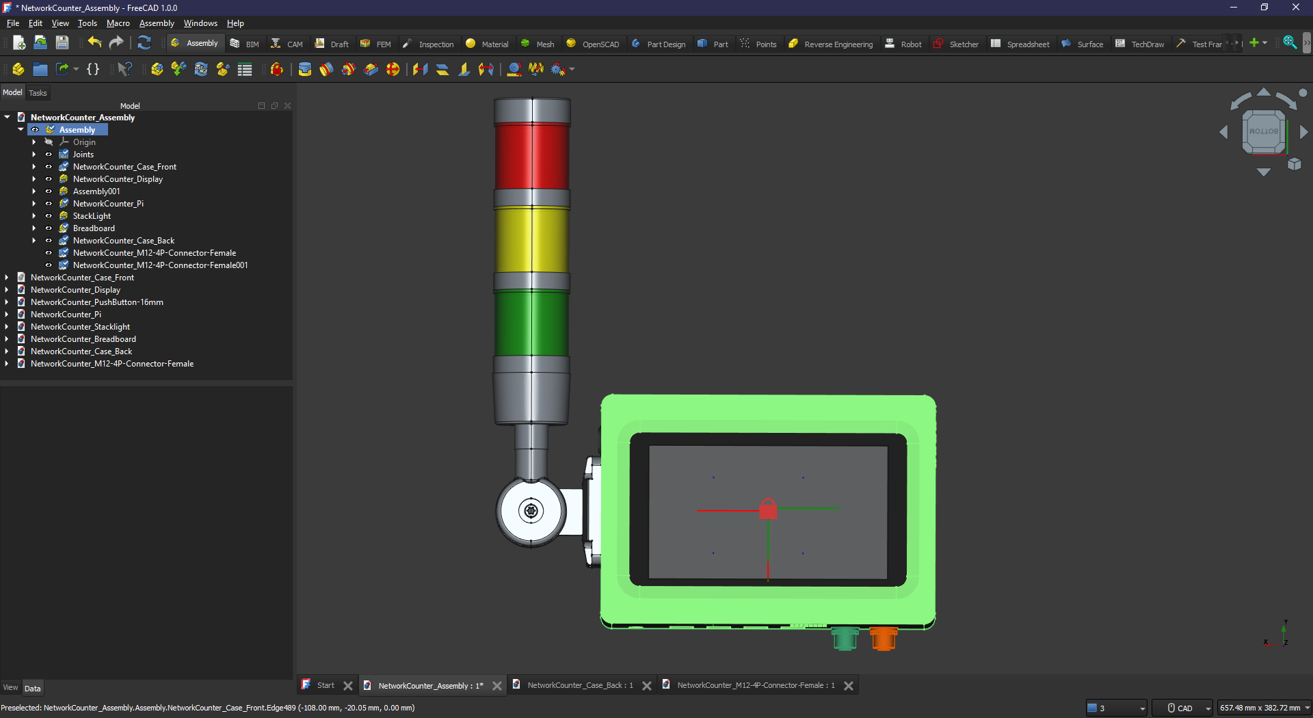The width and height of the screenshot is (1313, 718).
Task: Click the zoom-fit magnifier icon in toolbar
Action: (x=1290, y=43)
